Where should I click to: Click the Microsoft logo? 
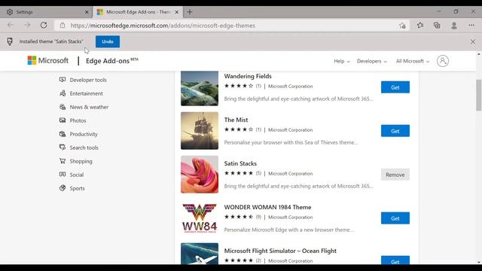48,60
